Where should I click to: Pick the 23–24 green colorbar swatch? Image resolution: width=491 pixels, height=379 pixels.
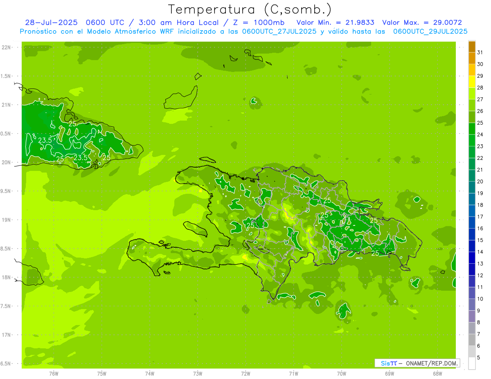point(472,141)
